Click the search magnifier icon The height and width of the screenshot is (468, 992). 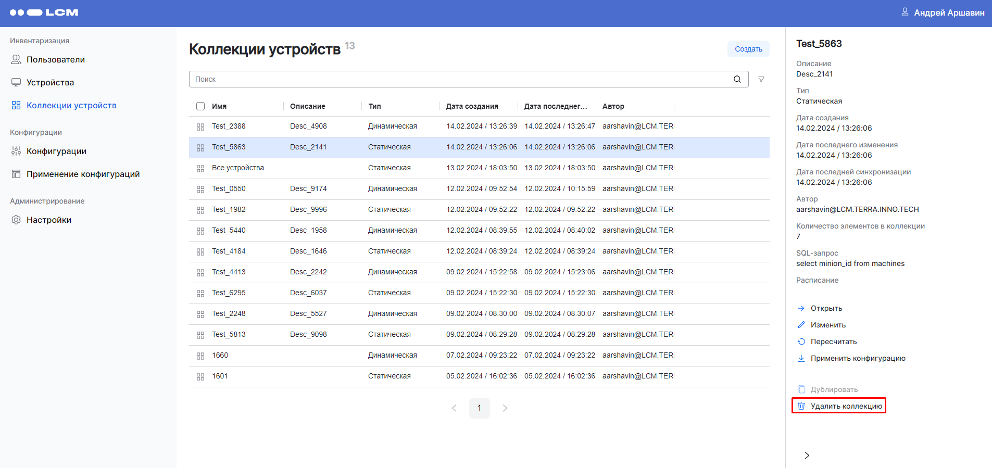[x=737, y=79]
